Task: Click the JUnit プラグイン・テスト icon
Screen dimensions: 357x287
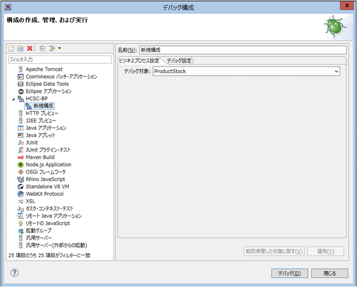Action: coord(21,150)
